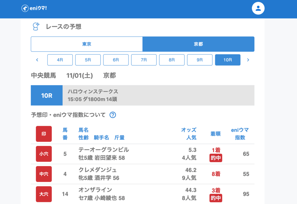Select the highlighted 10R race button
Image resolution: width=297 pixels, height=204 pixels.
click(227, 60)
